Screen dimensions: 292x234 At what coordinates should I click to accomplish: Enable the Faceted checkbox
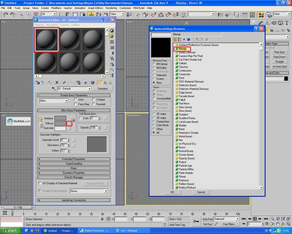coord(94,104)
